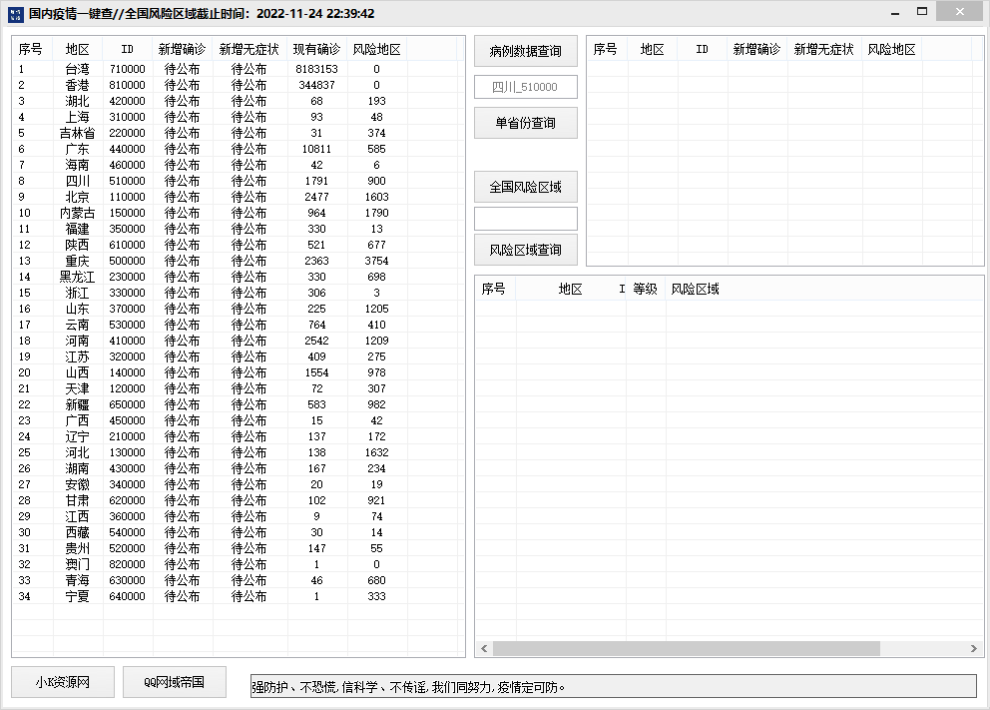Run the 风险区域查询 button

tap(525, 250)
